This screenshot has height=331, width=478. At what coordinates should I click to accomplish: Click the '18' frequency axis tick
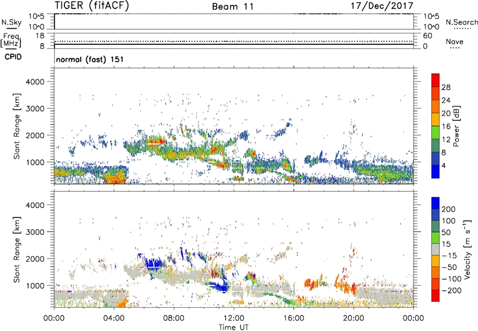tap(40, 36)
